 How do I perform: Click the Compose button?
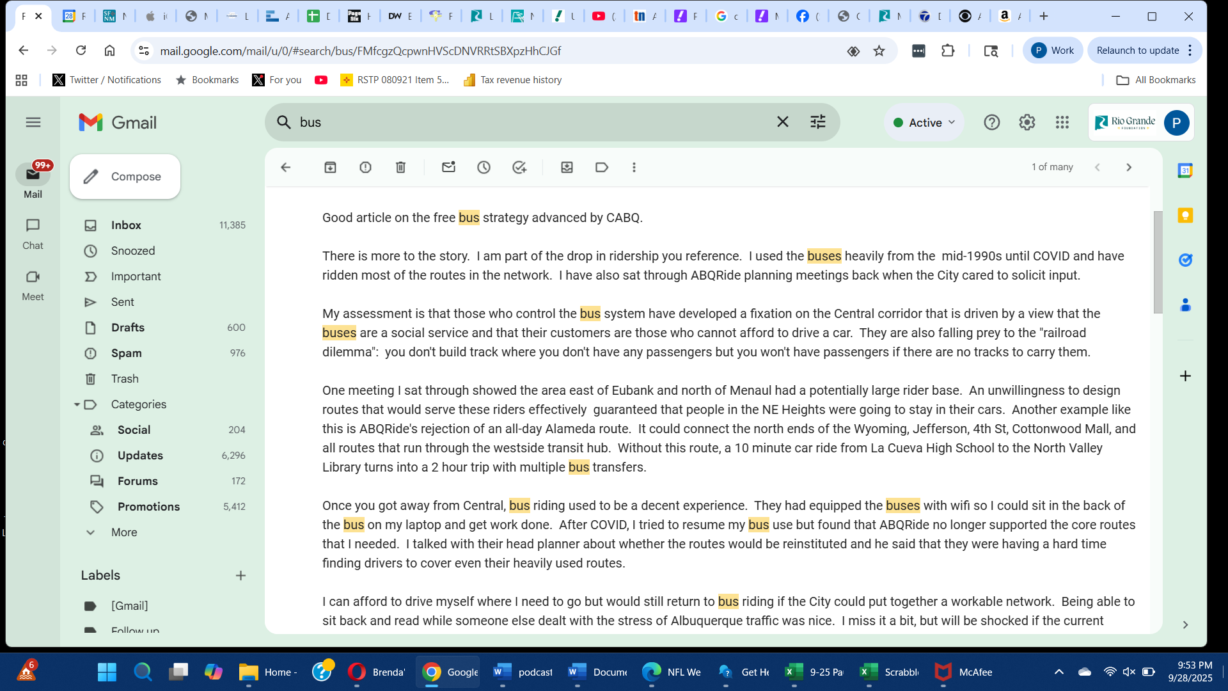125,177
